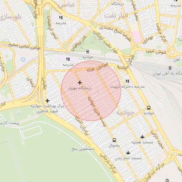Click the مسجد امام زمان mosque icon
182x182 pixels.
tap(128, 153)
